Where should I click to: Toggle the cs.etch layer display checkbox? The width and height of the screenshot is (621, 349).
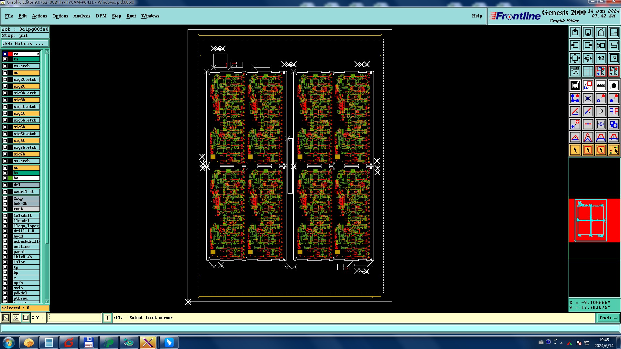click(x=5, y=66)
